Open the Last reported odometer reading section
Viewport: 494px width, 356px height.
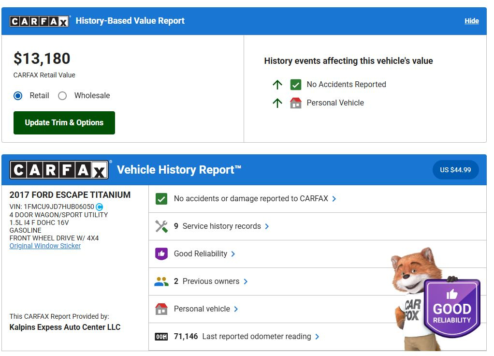click(317, 337)
